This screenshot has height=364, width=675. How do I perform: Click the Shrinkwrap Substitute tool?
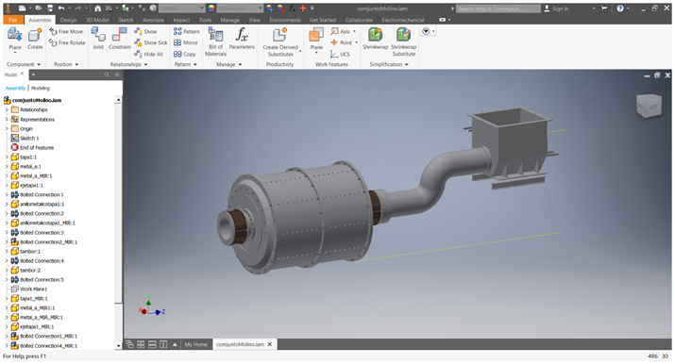click(x=403, y=41)
